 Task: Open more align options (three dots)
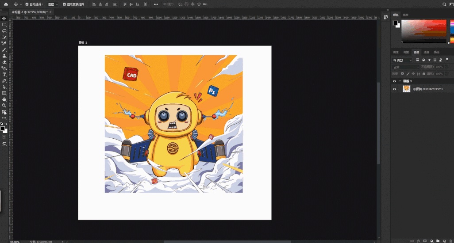coord(156,4)
